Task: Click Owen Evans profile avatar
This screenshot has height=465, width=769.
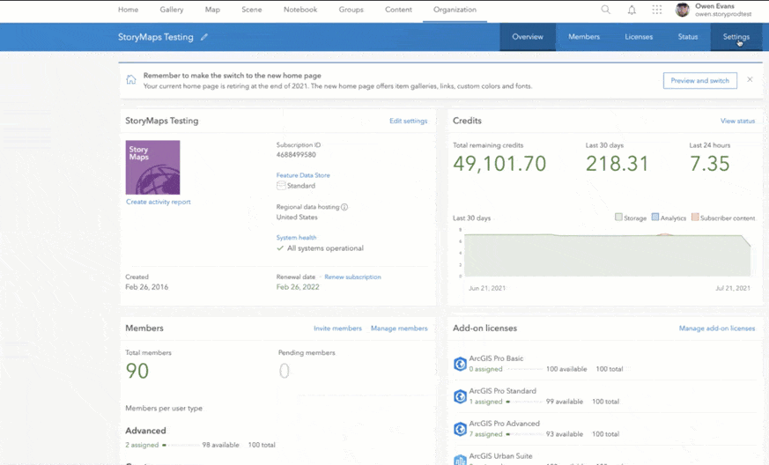Action: point(683,10)
